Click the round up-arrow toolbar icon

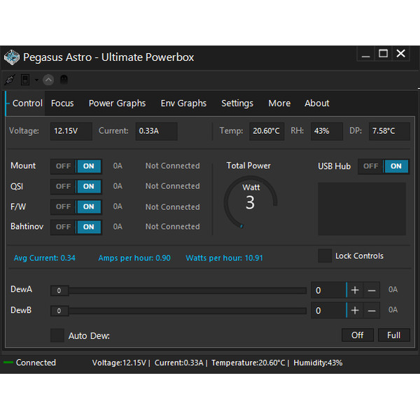(x=48, y=80)
